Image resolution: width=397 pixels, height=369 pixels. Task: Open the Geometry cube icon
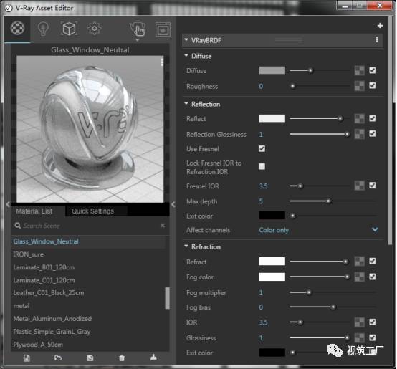tap(69, 29)
